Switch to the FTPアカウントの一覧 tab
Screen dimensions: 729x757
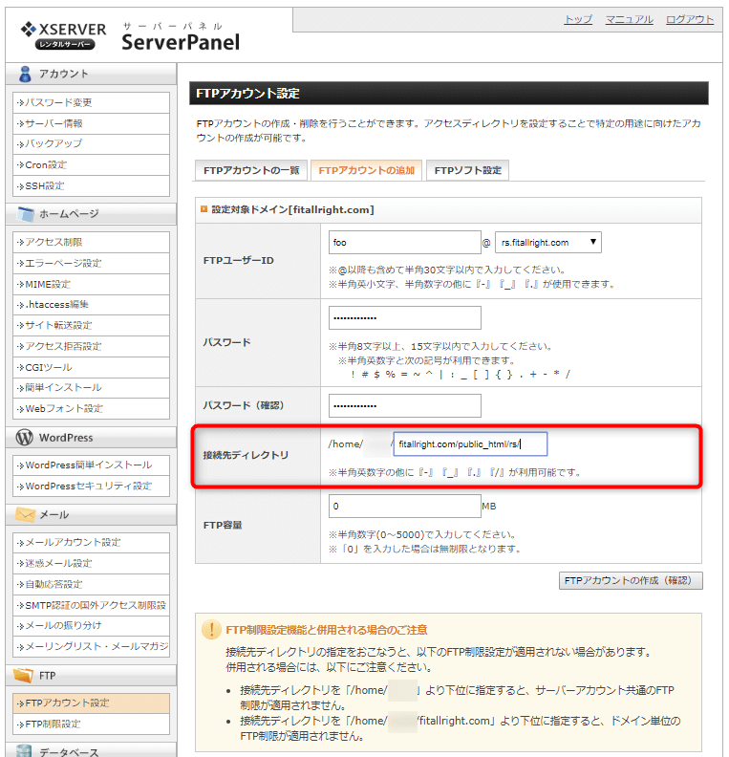(251, 170)
